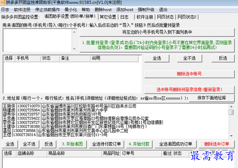Image resolution: width=238 pixels, height=168 pixels.
Task: Click address line with phone 13002725064
Action: pyautogui.click(x=55, y=110)
